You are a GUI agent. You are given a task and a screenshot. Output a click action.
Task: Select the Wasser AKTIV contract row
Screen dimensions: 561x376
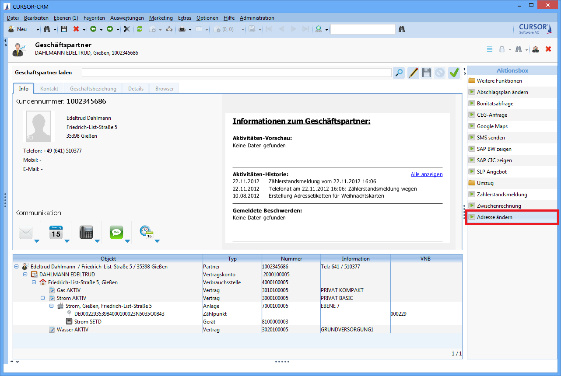click(72, 330)
